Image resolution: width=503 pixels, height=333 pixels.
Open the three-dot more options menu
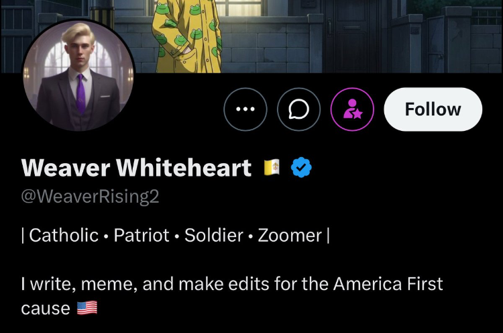point(245,109)
